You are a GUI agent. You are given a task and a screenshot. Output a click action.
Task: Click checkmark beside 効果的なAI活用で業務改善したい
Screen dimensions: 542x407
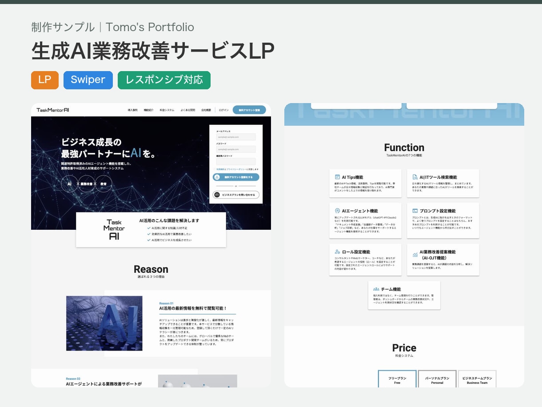(149, 234)
